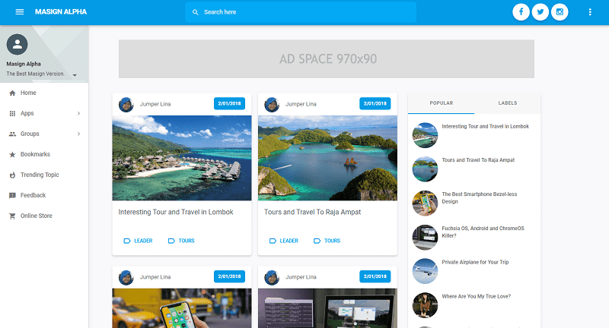
Task: Click the AD SPACE 970x90 banner
Action: pos(327,59)
